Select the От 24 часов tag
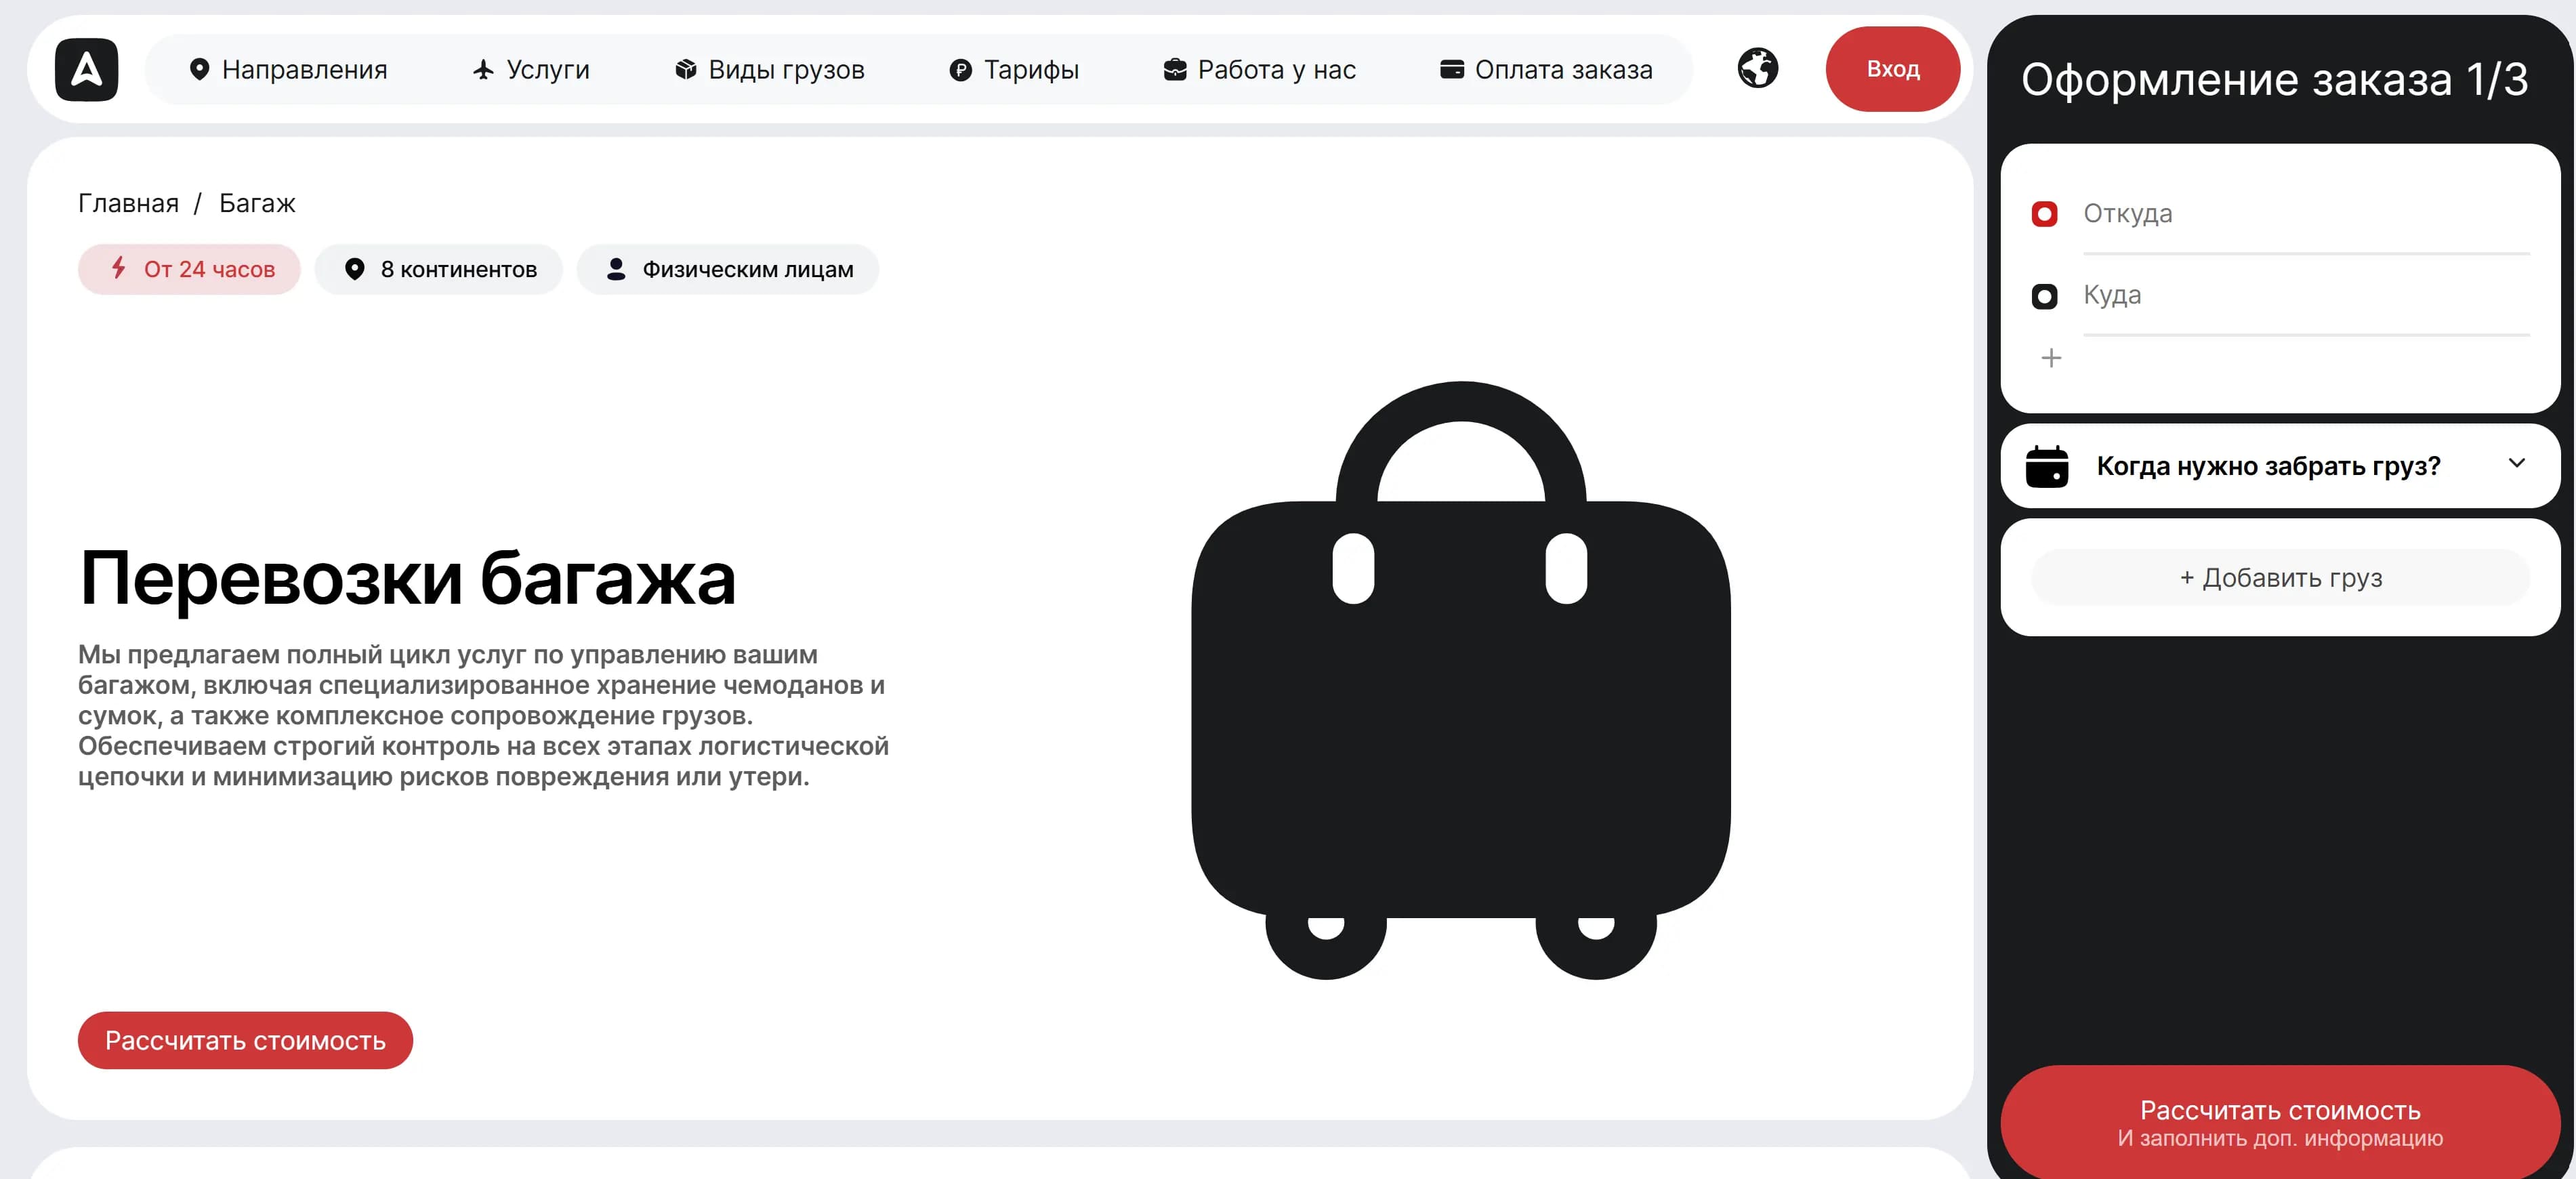The image size is (2576, 1179). pos(189,269)
